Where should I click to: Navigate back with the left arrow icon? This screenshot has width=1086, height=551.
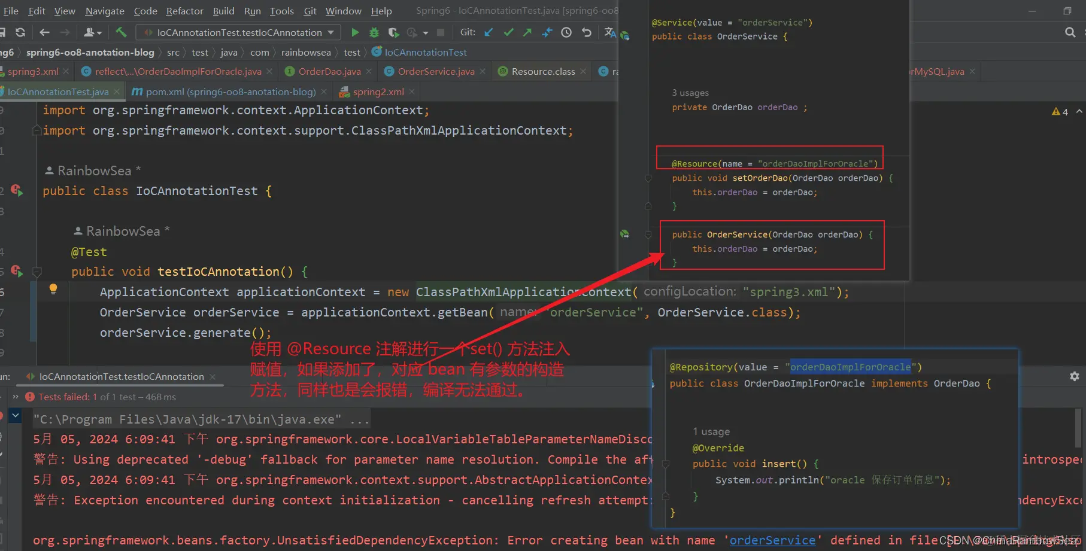[44, 32]
